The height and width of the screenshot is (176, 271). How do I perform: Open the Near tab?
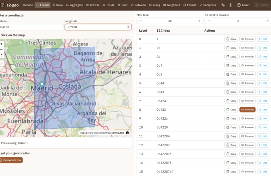click(122, 5)
